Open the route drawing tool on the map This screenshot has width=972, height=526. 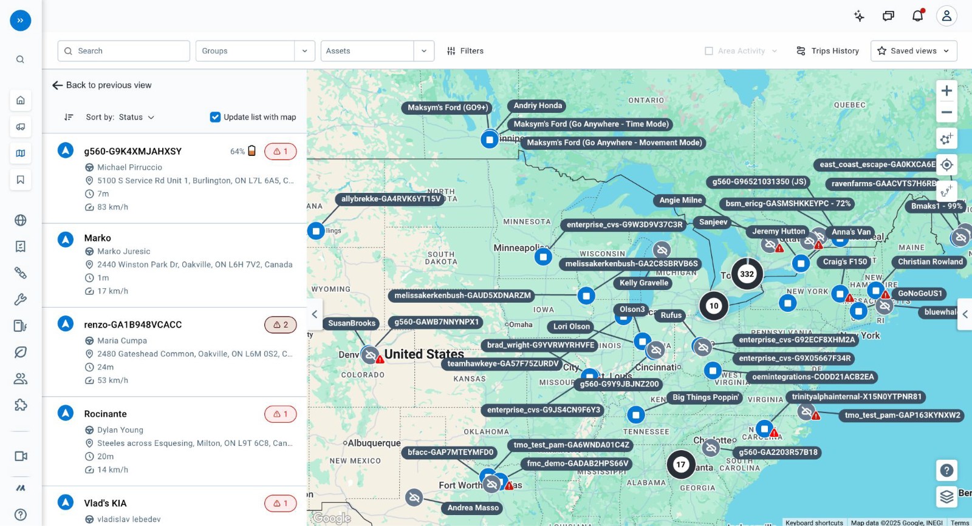[946, 191]
